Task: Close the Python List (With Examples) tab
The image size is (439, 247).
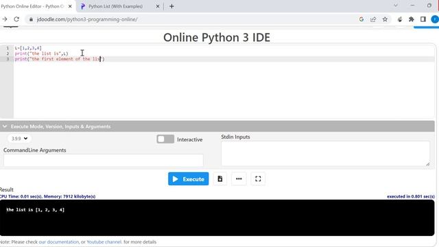Action: [158, 6]
